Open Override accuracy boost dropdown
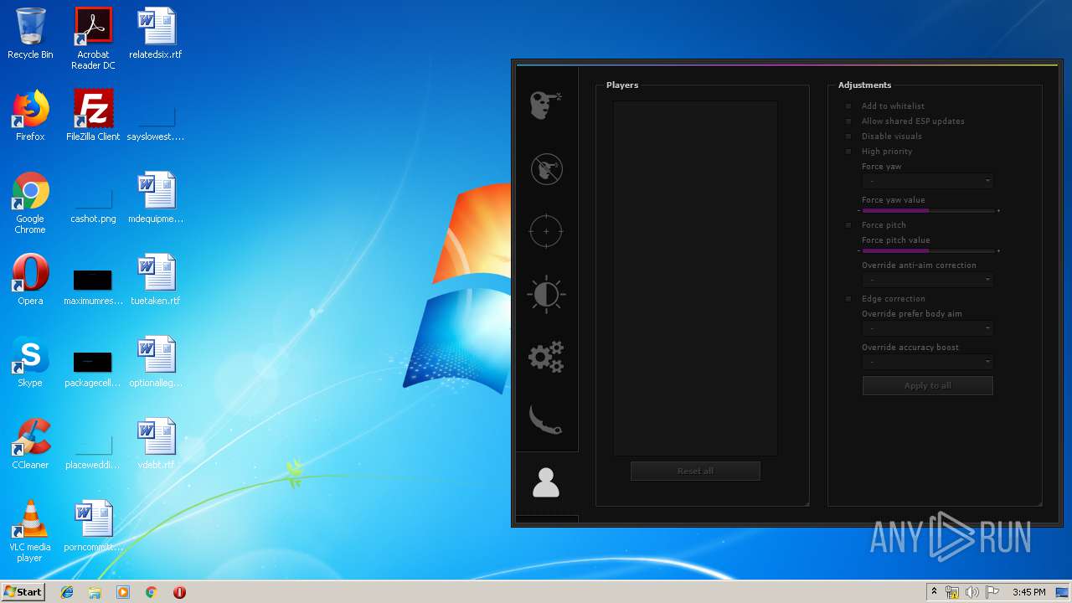The image size is (1072, 603). point(928,362)
